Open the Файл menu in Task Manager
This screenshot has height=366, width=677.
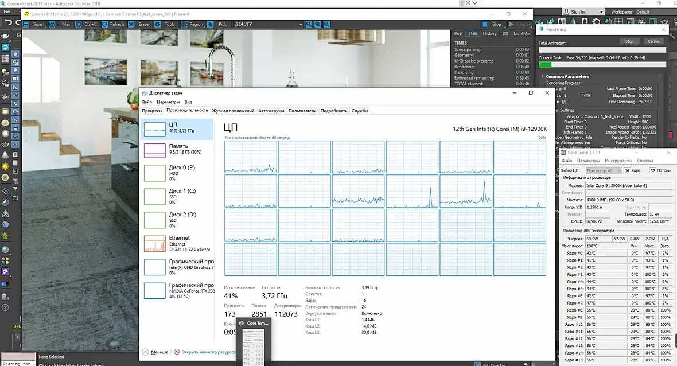pos(147,102)
